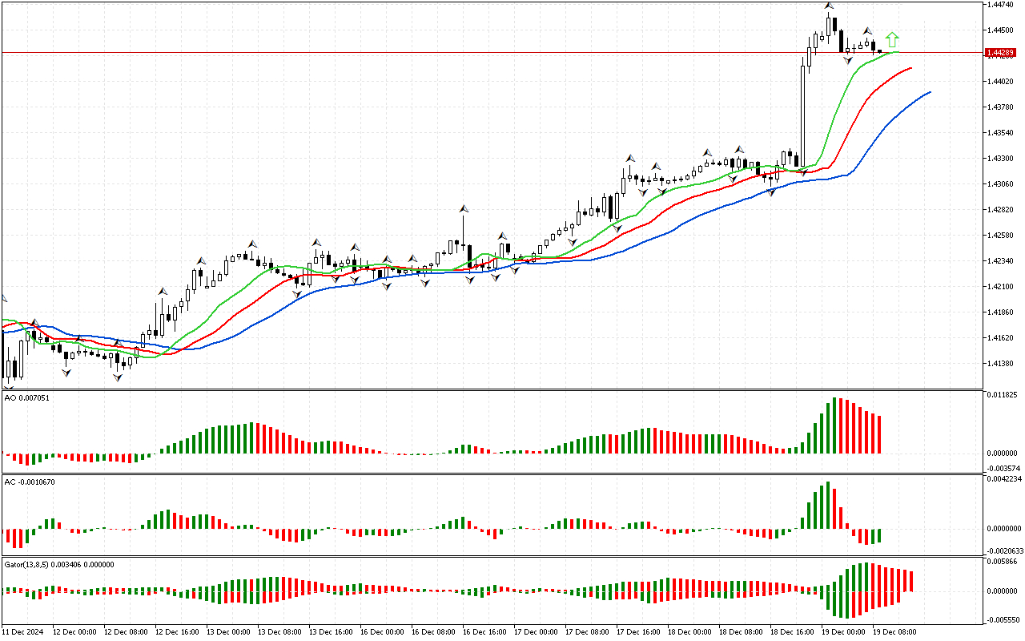Click the -0.003574 AO scale value
Screen dimensions: 1025x641
1003,468
